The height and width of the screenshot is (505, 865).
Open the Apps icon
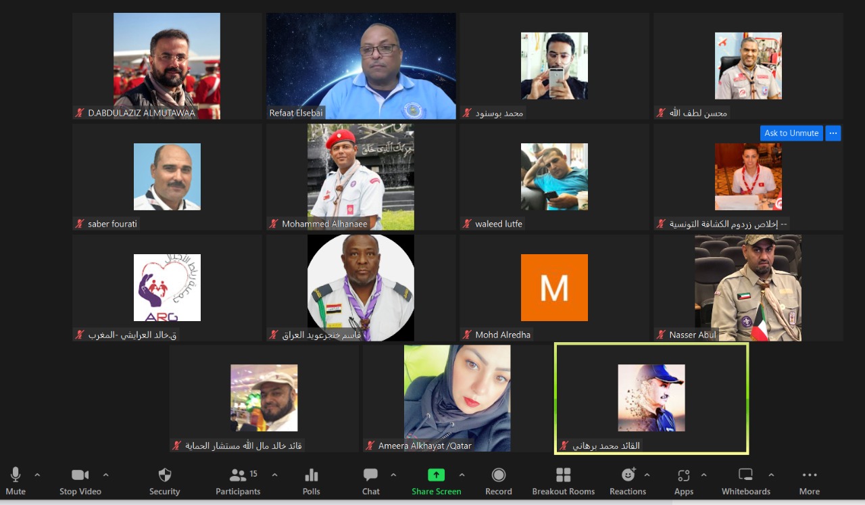683,475
